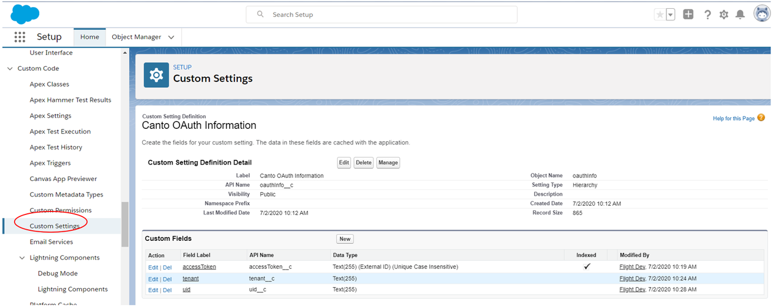Click Edit for the accessToken field

pos(153,267)
